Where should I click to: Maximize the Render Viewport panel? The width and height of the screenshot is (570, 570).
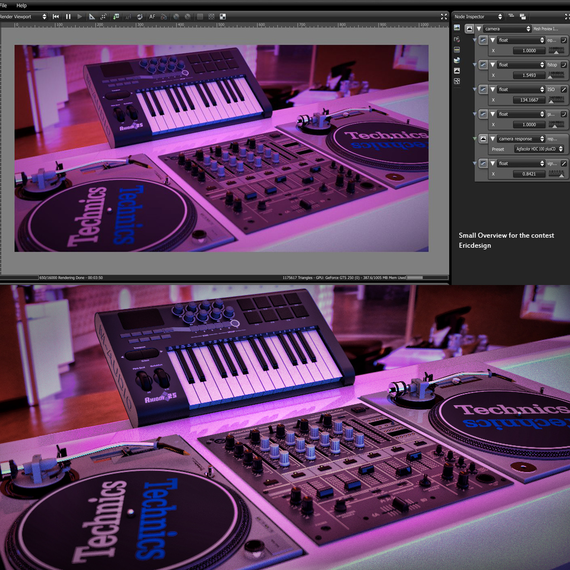[444, 16]
